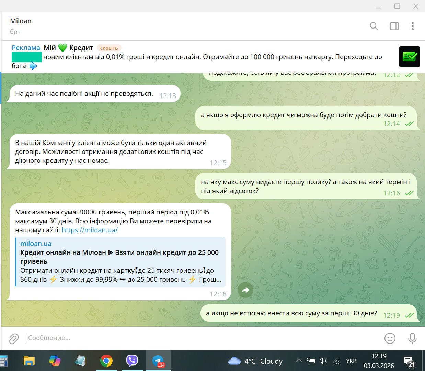Click the blue arrow after 'бота'
Screen dimensions: 425x371
click(x=33, y=66)
